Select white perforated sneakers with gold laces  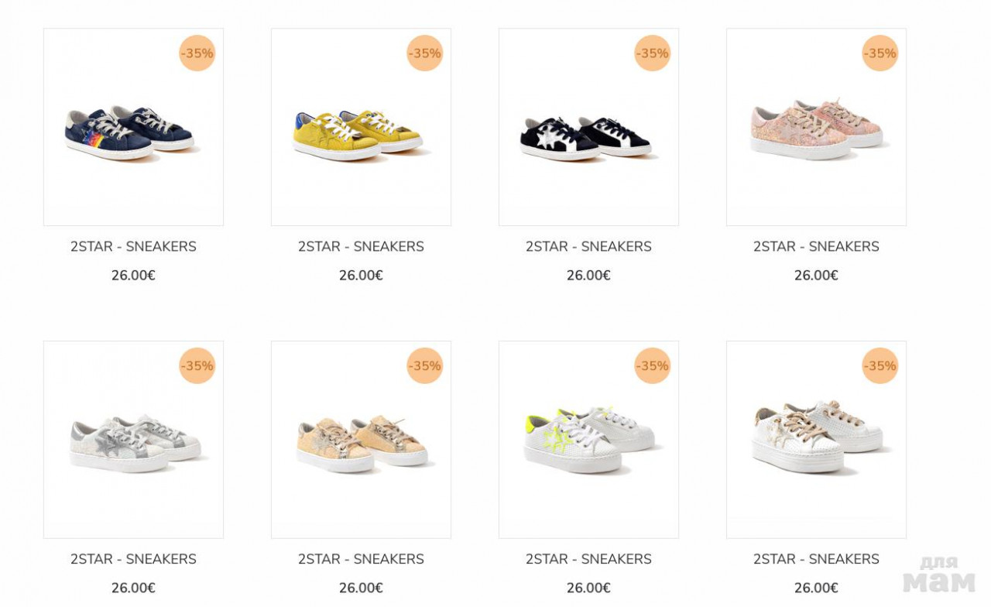[816, 440]
